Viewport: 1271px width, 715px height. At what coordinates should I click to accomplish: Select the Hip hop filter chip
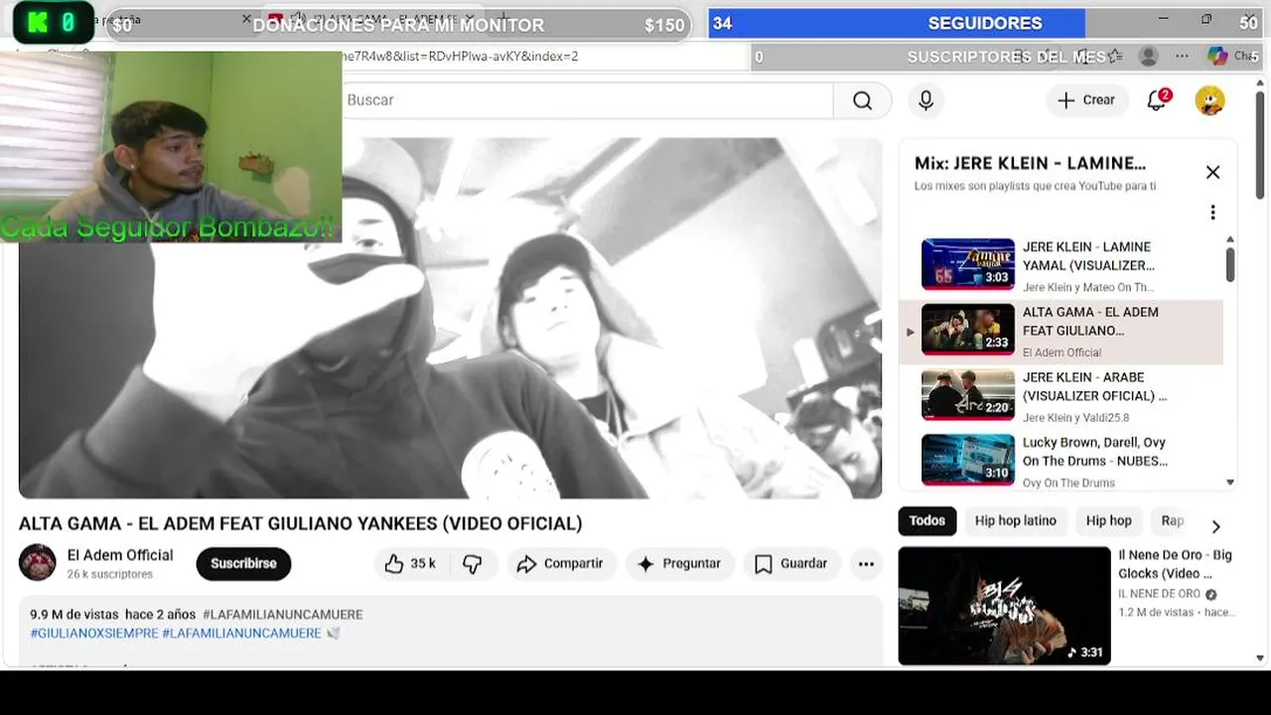pyautogui.click(x=1108, y=521)
